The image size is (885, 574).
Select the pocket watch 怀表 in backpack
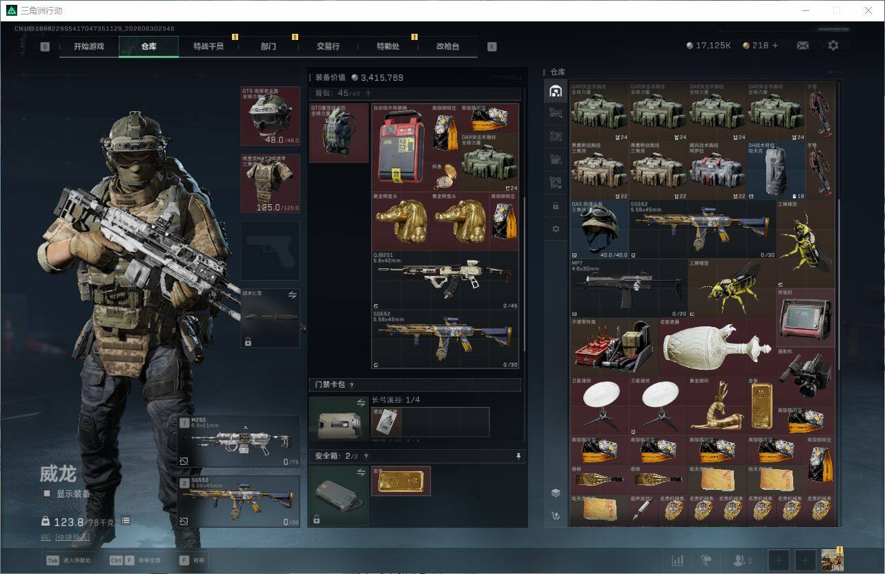[x=445, y=177]
